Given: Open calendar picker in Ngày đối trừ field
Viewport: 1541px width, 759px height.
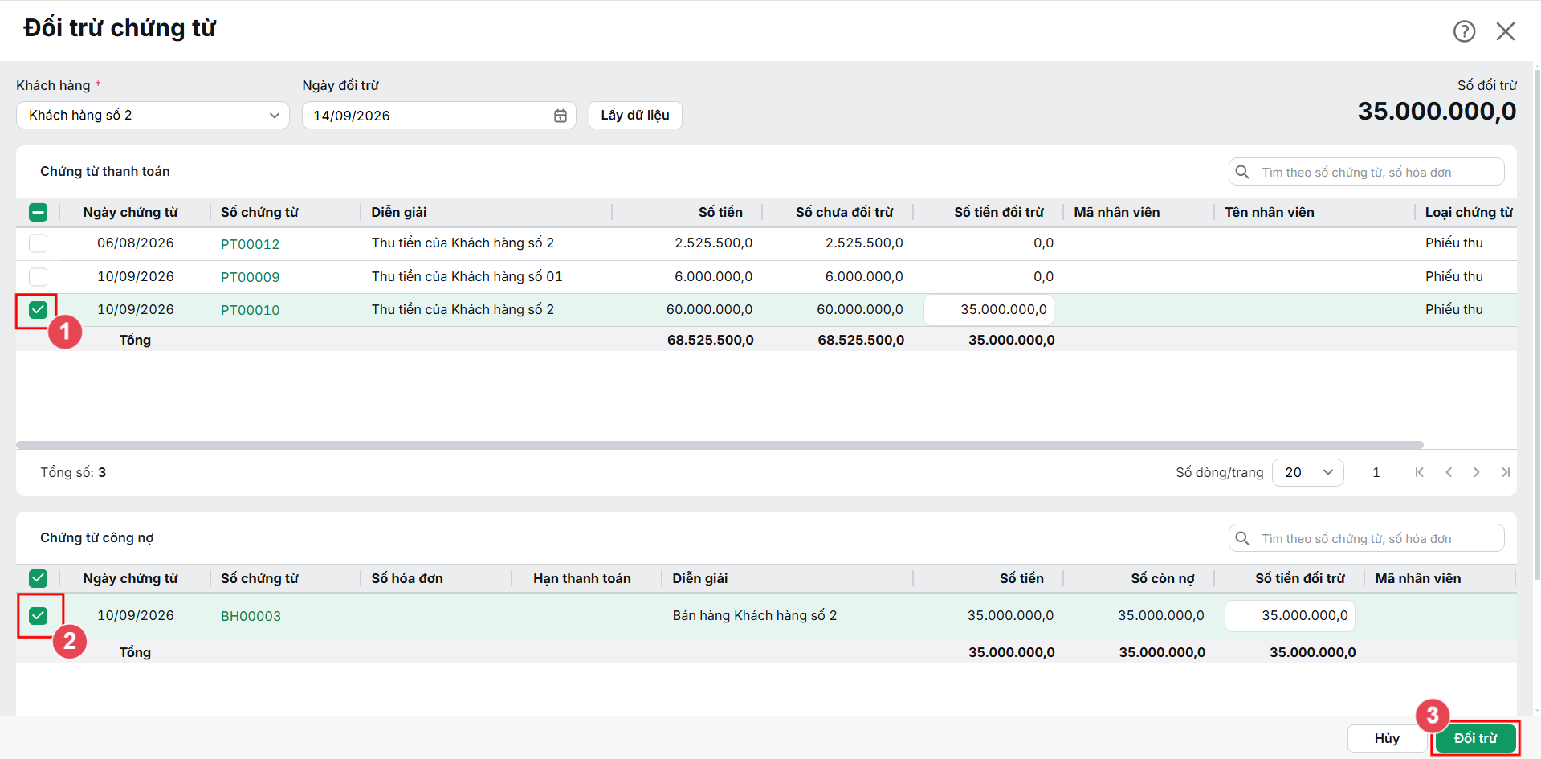Looking at the screenshot, I should 561,116.
